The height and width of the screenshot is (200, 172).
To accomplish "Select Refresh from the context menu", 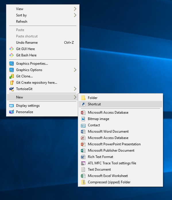I will pos(43,22).
